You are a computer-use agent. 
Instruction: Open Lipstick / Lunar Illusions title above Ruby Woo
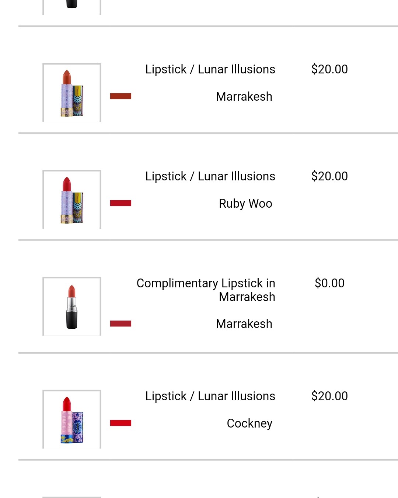coord(210,176)
